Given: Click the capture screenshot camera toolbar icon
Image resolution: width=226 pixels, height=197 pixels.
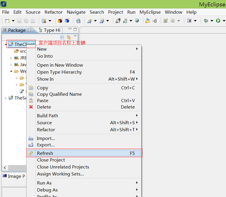Looking at the screenshot, I should point(189,21).
